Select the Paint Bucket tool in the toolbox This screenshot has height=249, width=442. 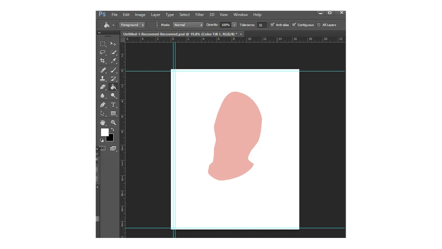click(x=113, y=87)
